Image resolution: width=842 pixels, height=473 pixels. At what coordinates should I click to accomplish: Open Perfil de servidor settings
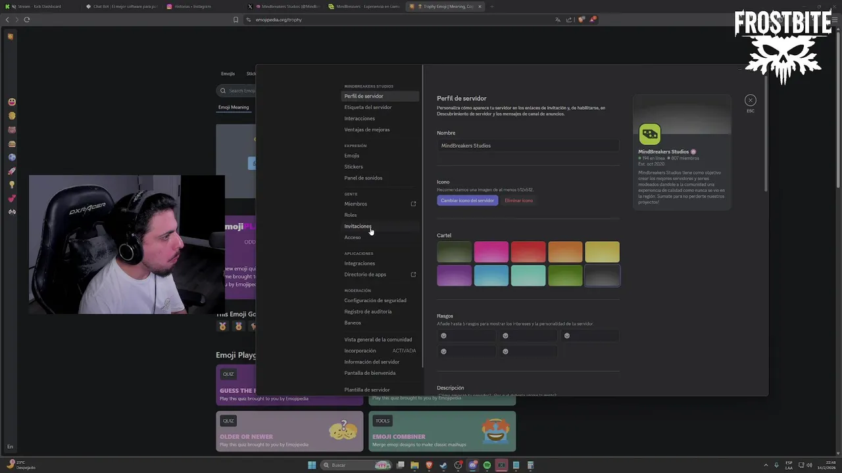(380, 96)
